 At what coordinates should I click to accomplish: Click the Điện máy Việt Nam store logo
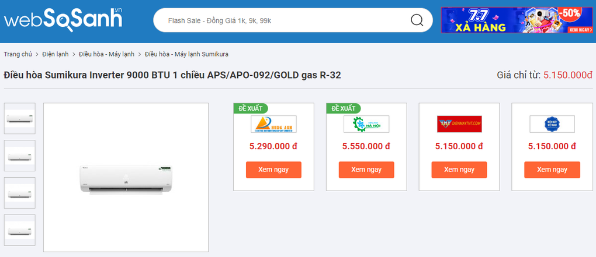(x=552, y=124)
